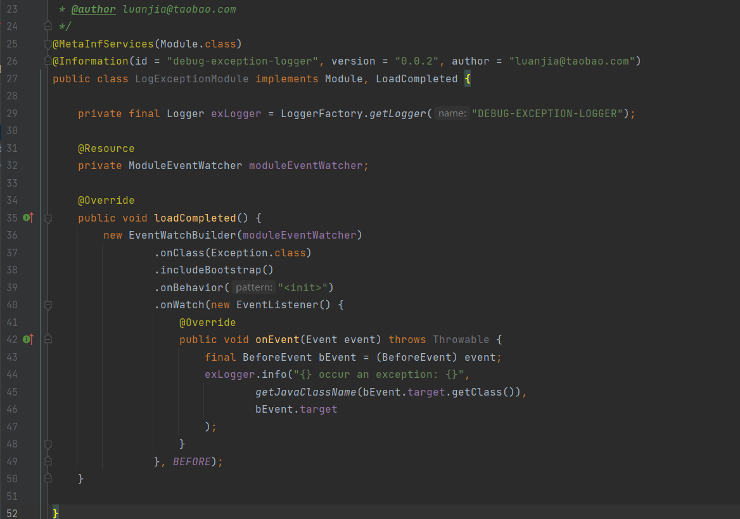740x519 pixels.
Task: Click the luanjia@taobao.com author email in the comment
Action: pyautogui.click(x=179, y=9)
